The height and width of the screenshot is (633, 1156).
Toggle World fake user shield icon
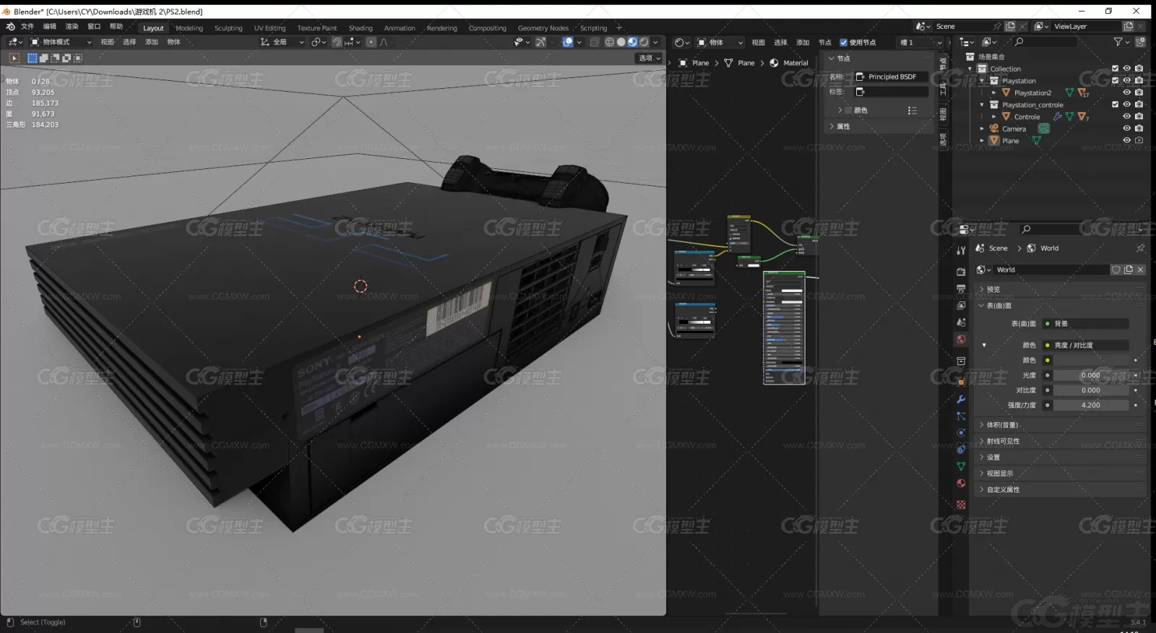[x=1116, y=270]
